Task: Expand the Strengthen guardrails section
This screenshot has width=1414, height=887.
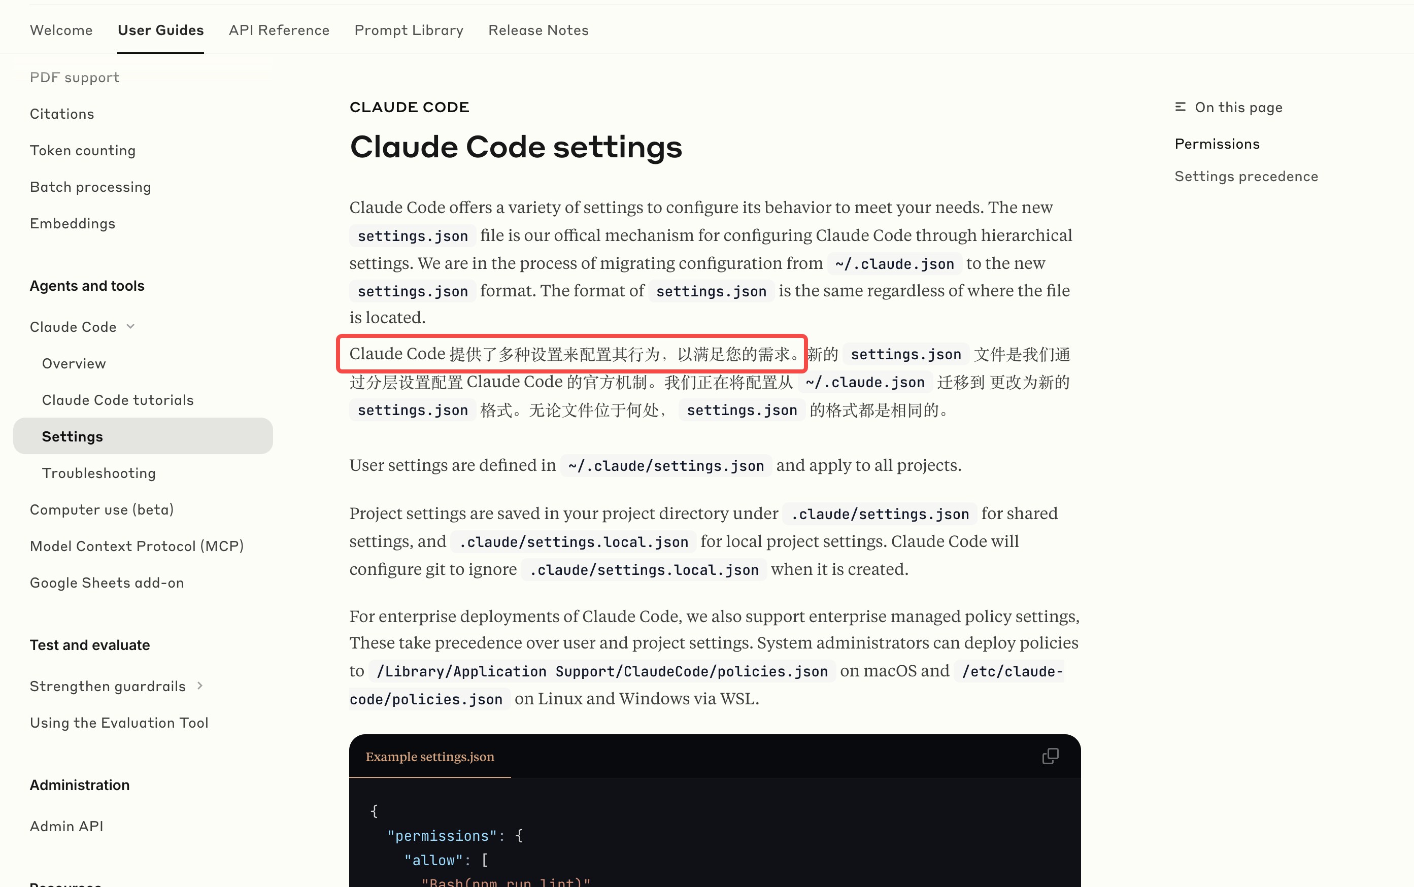Action: (x=199, y=685)
